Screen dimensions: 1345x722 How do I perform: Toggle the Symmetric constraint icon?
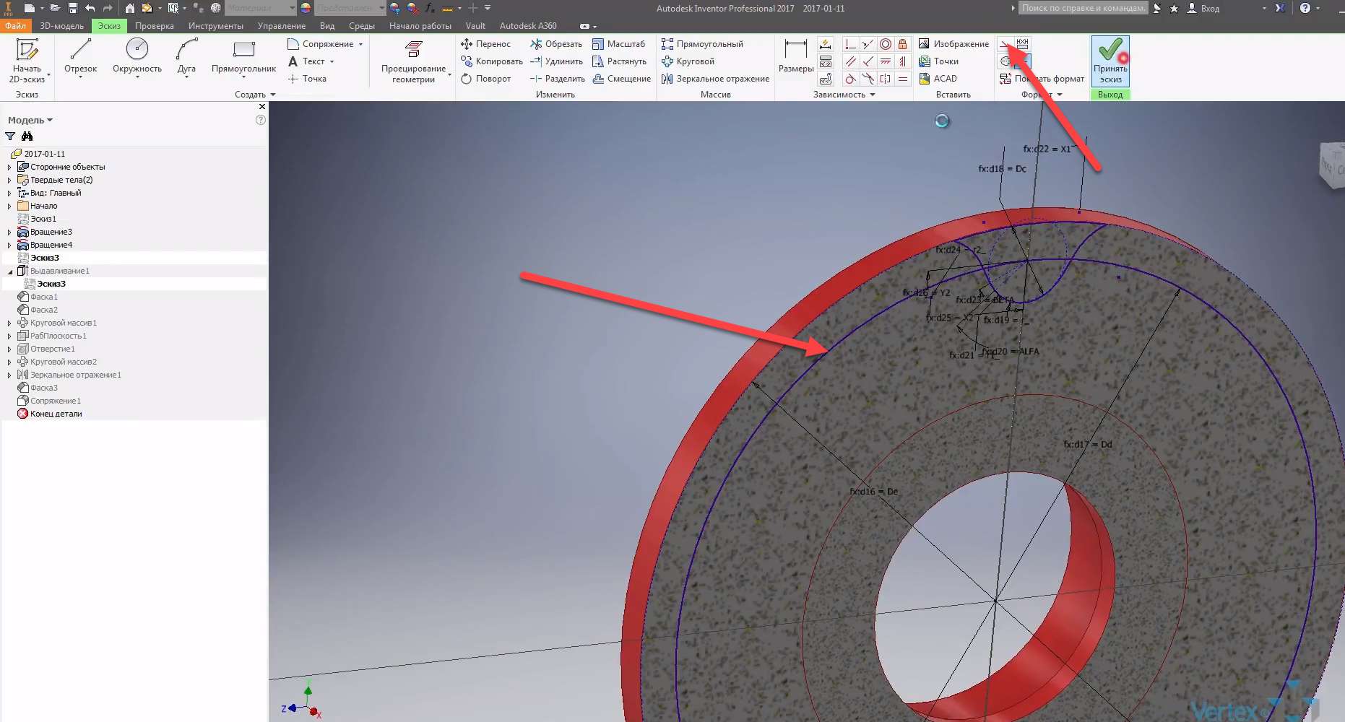886,79
